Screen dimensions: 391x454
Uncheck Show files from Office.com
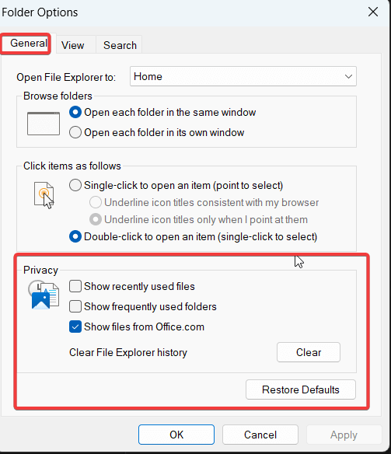(75, 327)
